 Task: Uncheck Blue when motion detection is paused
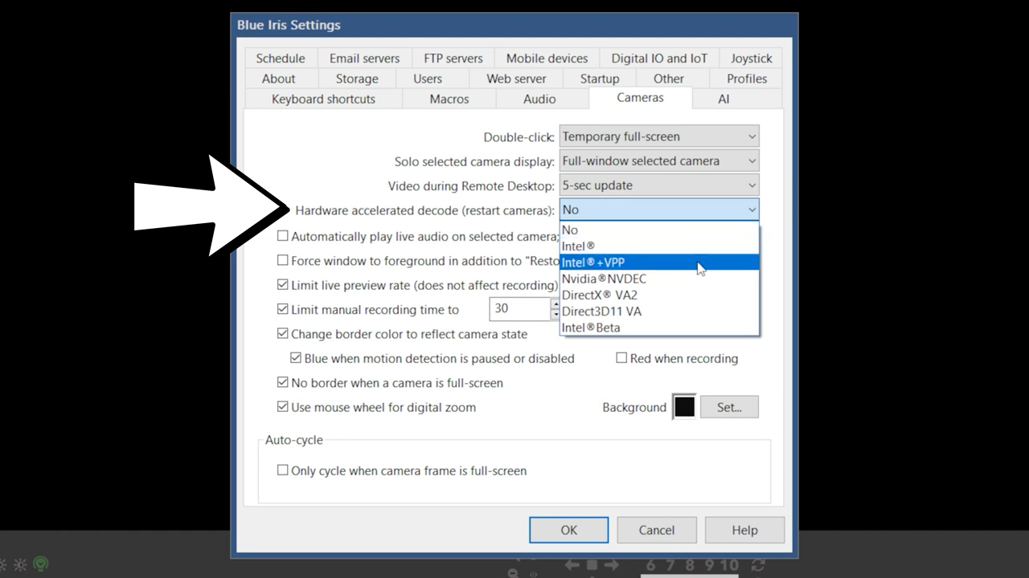click(x=296, y=358)
